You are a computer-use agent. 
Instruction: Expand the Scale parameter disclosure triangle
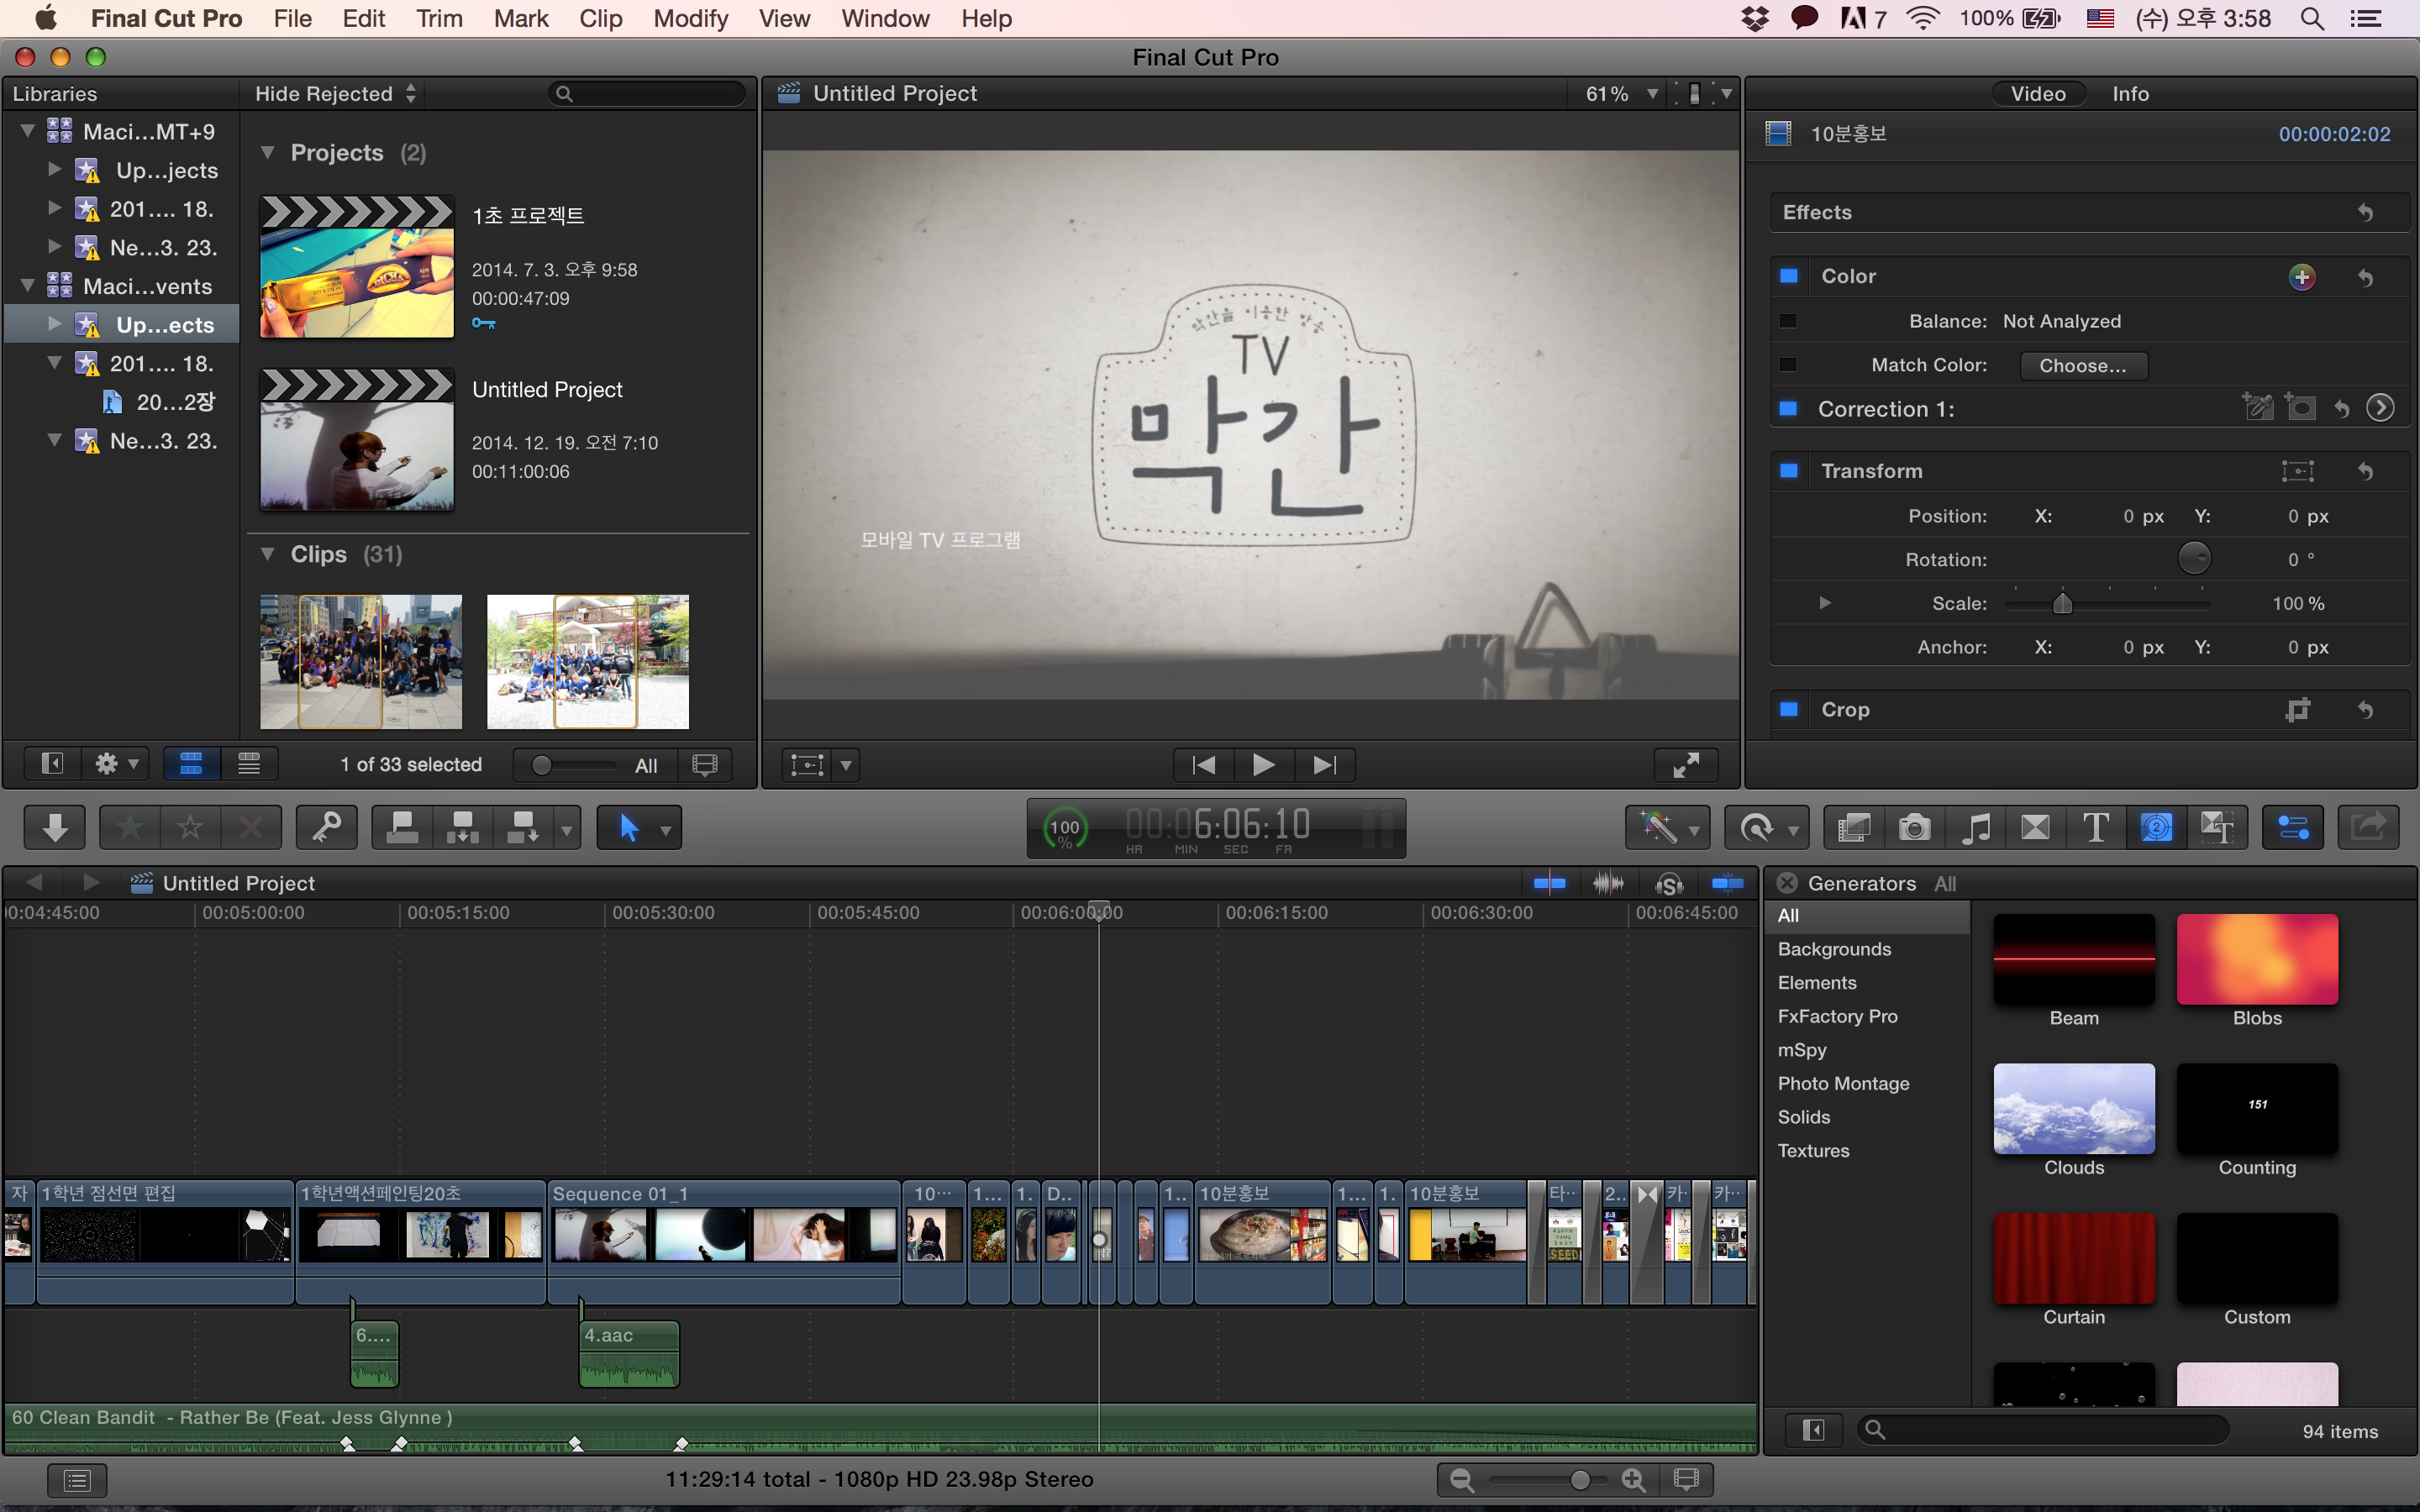click(x=1825, y=603)
